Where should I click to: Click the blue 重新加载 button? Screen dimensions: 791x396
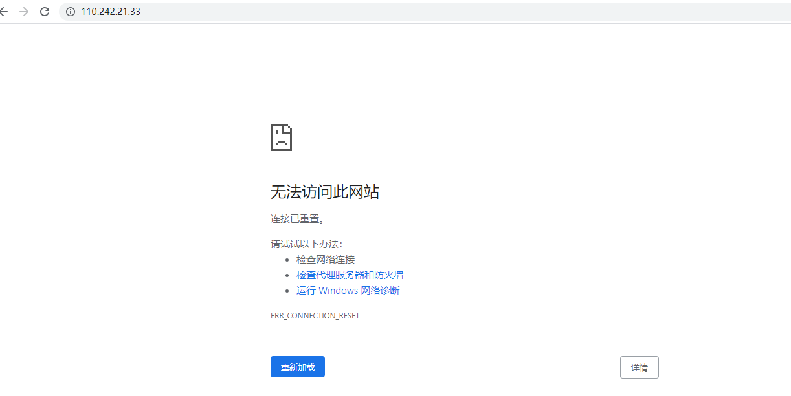(297, 366)
